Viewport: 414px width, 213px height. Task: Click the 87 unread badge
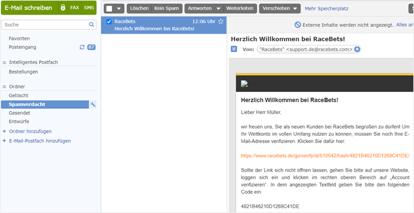tap(92, 47)
